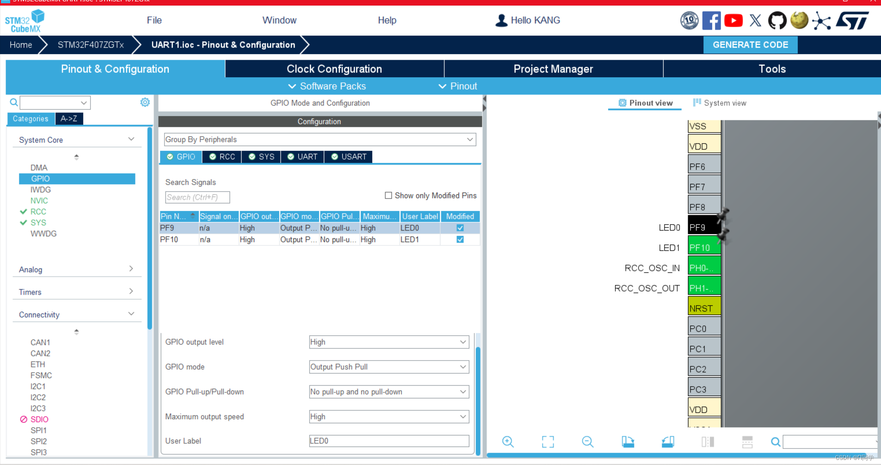Click the wiki globe icon
Image resolution: width=881 pixels, height=465 pixels.
(x=799, y=20)
